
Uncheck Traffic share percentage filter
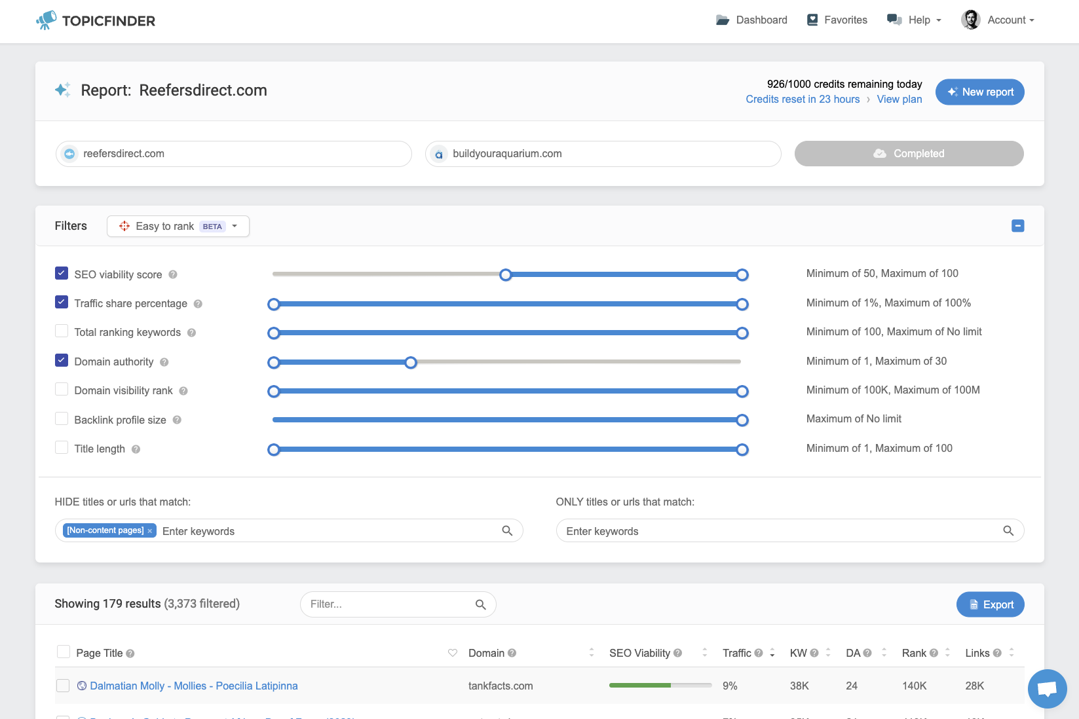pos(62,302)
